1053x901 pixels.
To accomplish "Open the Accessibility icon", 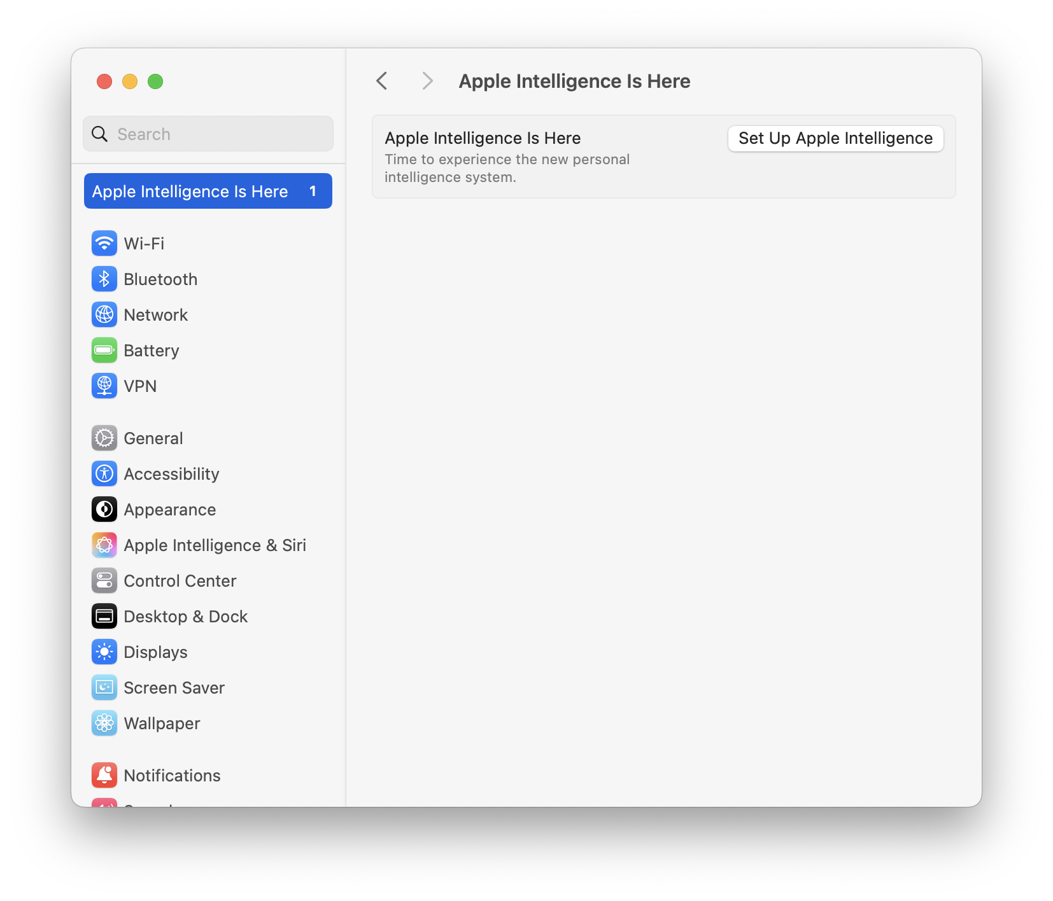I will click(104, 473).
